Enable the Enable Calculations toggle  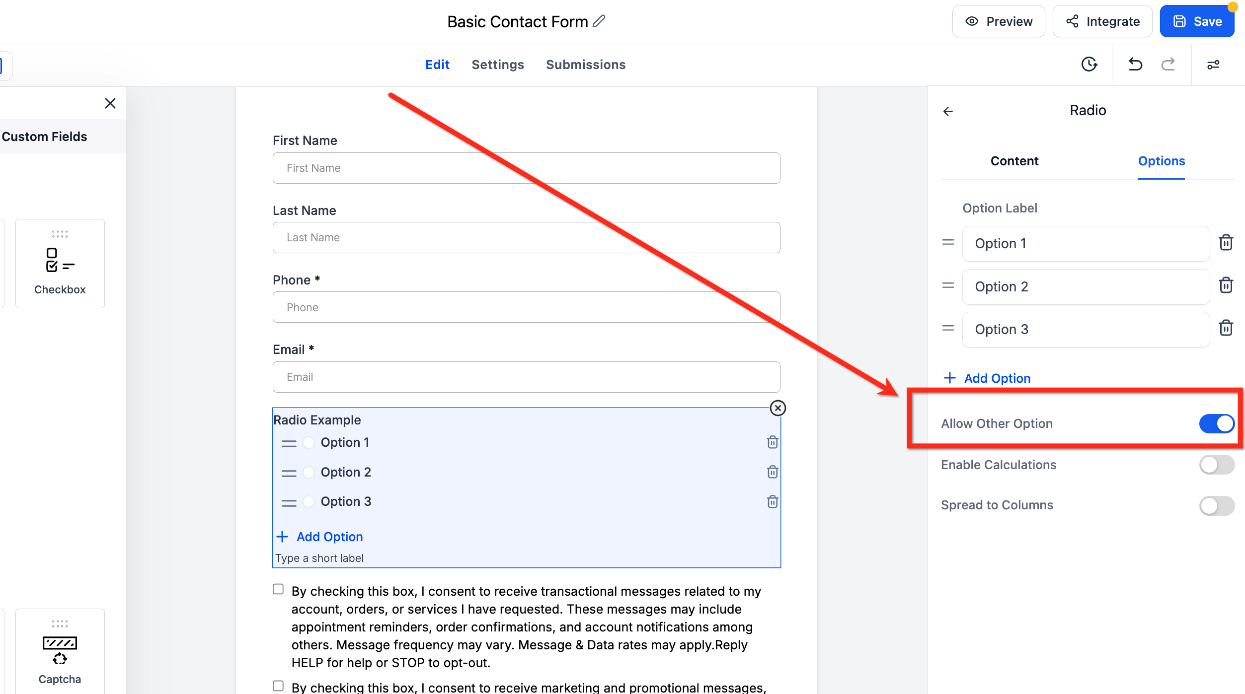[1217, 465]
